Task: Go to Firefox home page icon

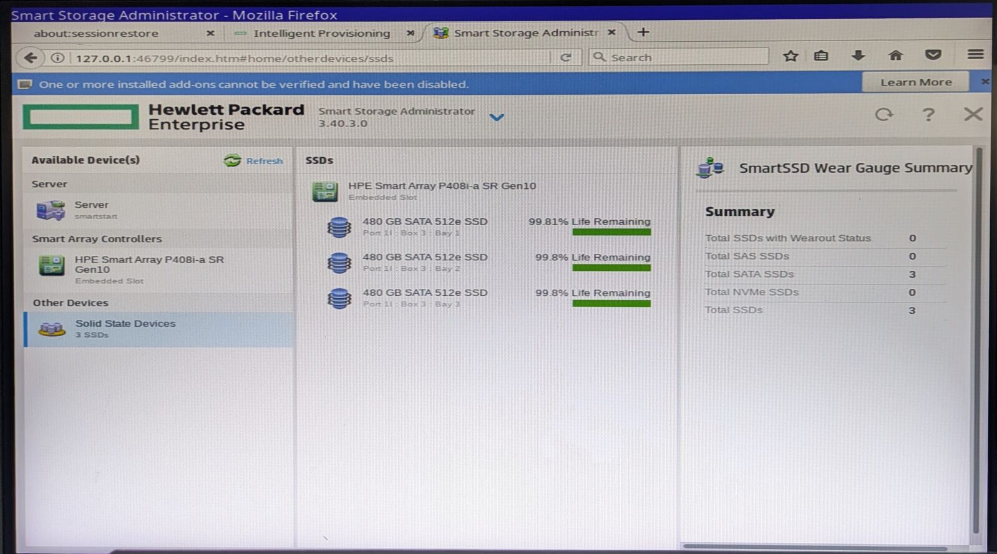Action: (x=895, y=56)
